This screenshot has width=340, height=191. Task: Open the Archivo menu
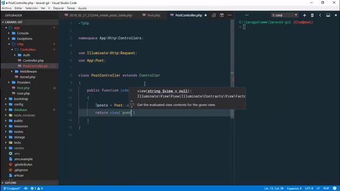[x=6, y=8]
